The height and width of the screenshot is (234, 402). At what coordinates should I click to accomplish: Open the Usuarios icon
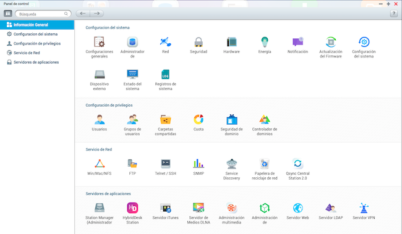[99, 120]
